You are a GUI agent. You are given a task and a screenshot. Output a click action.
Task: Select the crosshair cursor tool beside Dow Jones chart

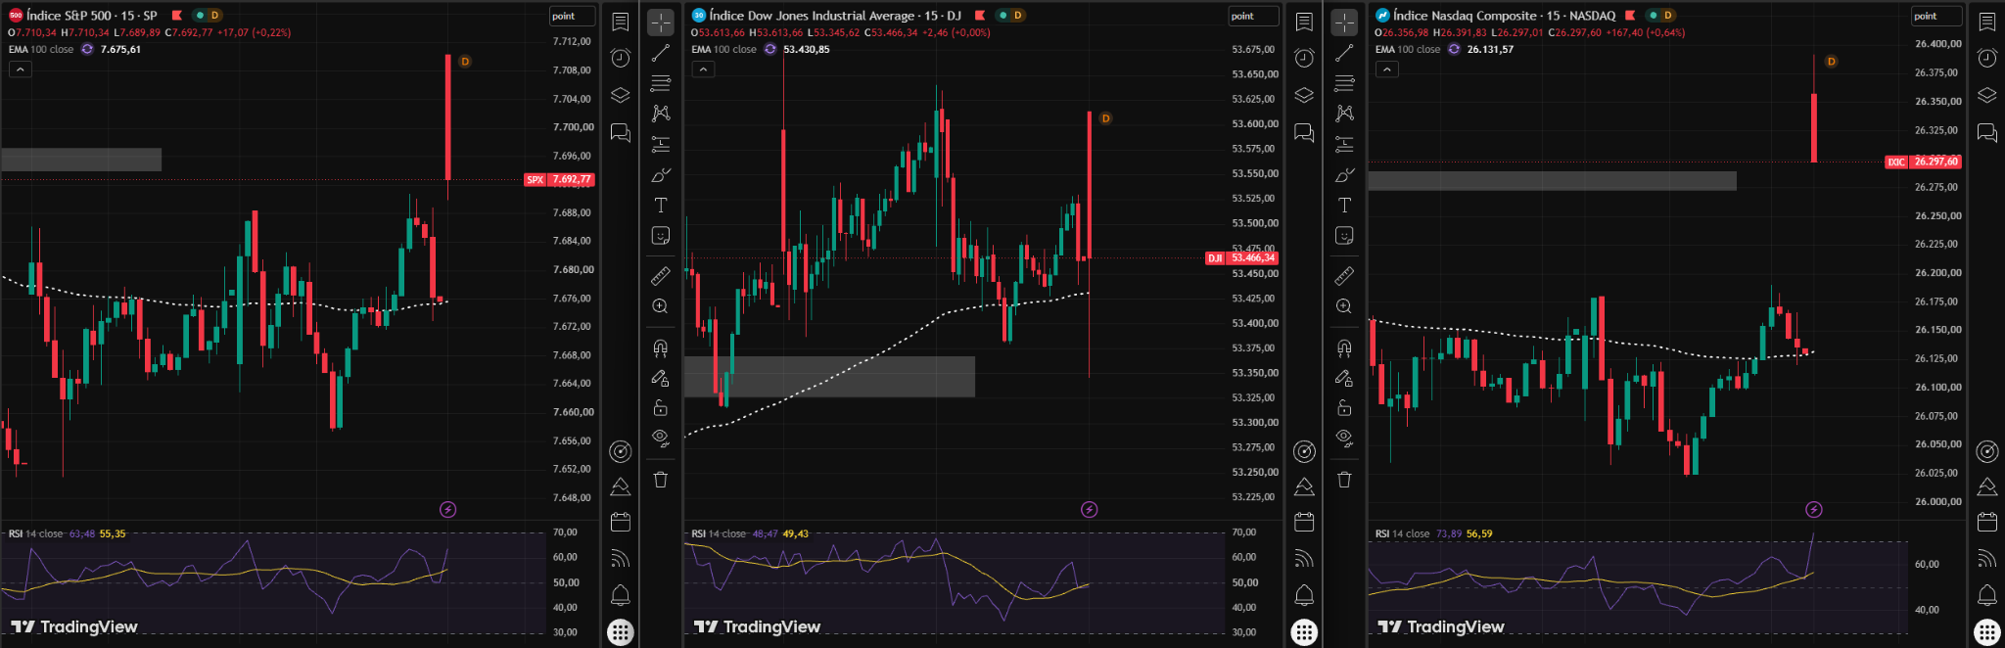pyautogui.click(x=661, y=23)
